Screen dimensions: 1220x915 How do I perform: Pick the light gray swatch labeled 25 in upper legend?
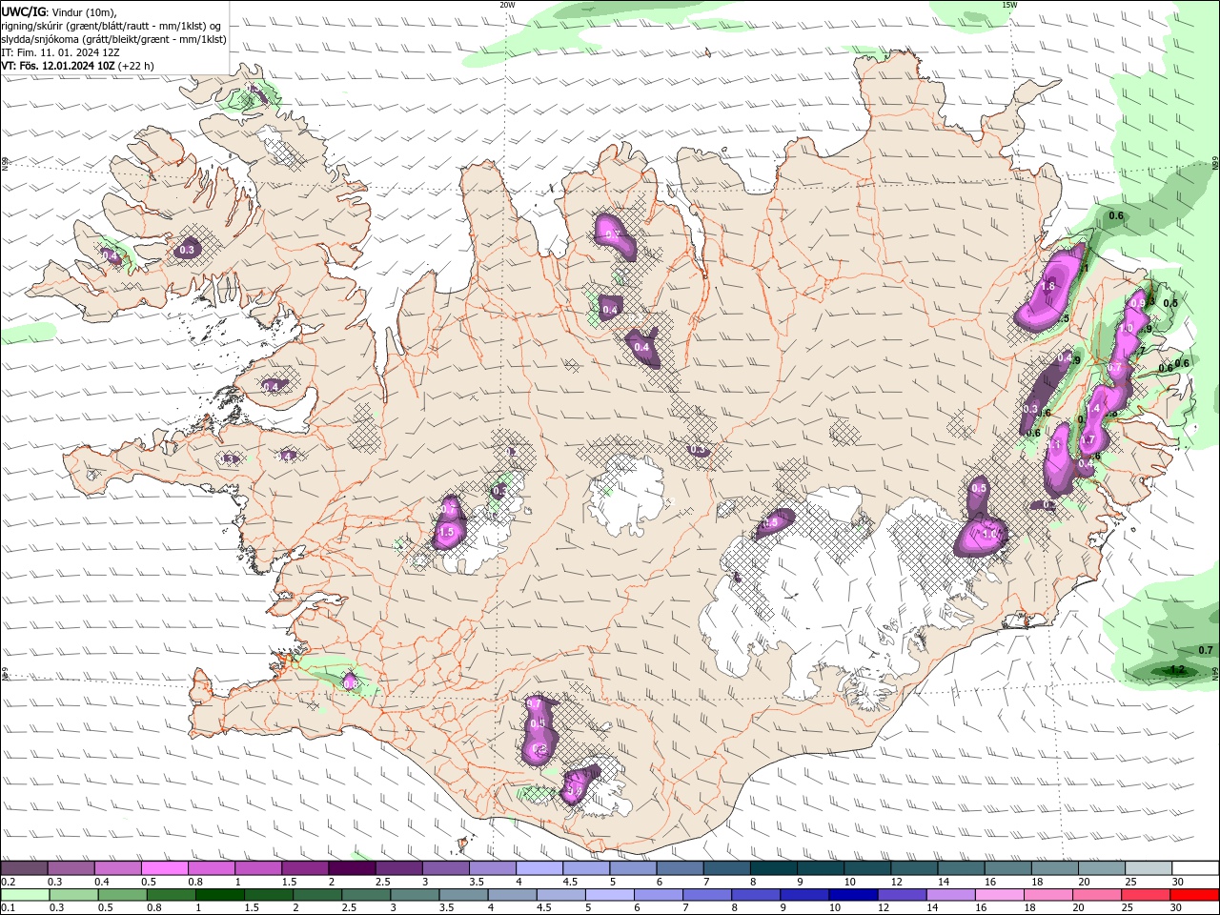point(1149,868)
